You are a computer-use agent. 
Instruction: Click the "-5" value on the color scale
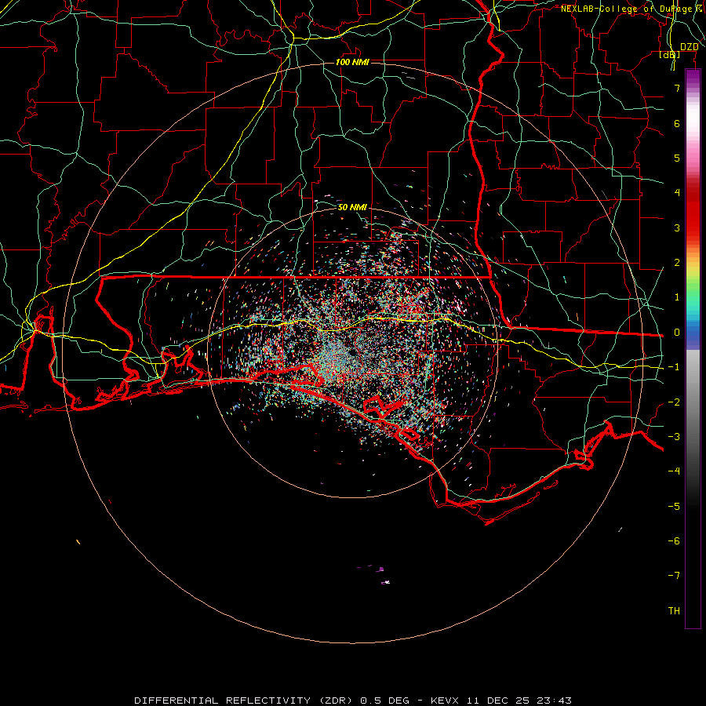[674, 507]
